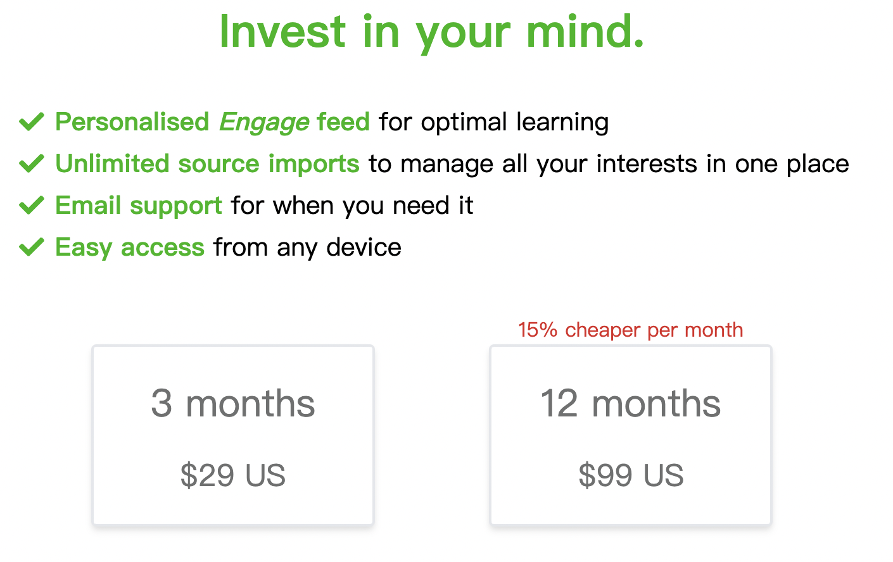Click the checkmark beside Personalised Engage feed
Viewport: 893px width, 562px height.
point(31,122)
